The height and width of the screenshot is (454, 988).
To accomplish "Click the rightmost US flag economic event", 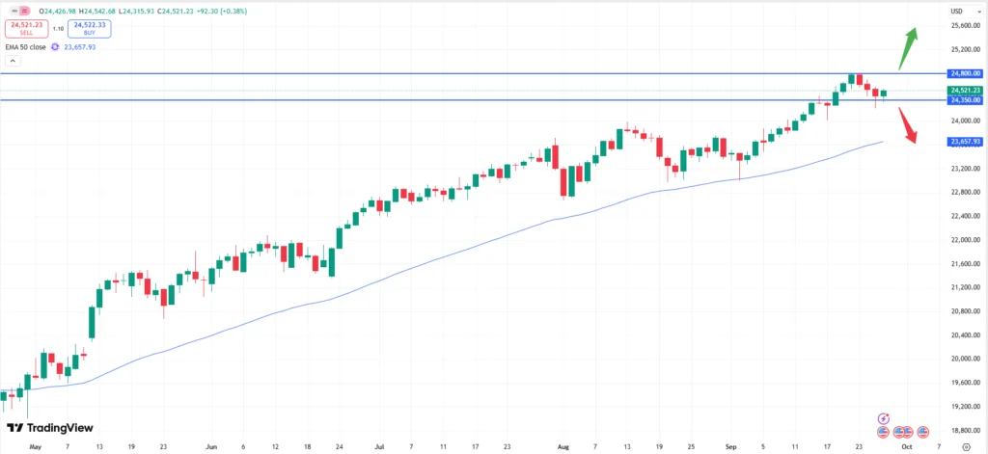I will (923, 431).
